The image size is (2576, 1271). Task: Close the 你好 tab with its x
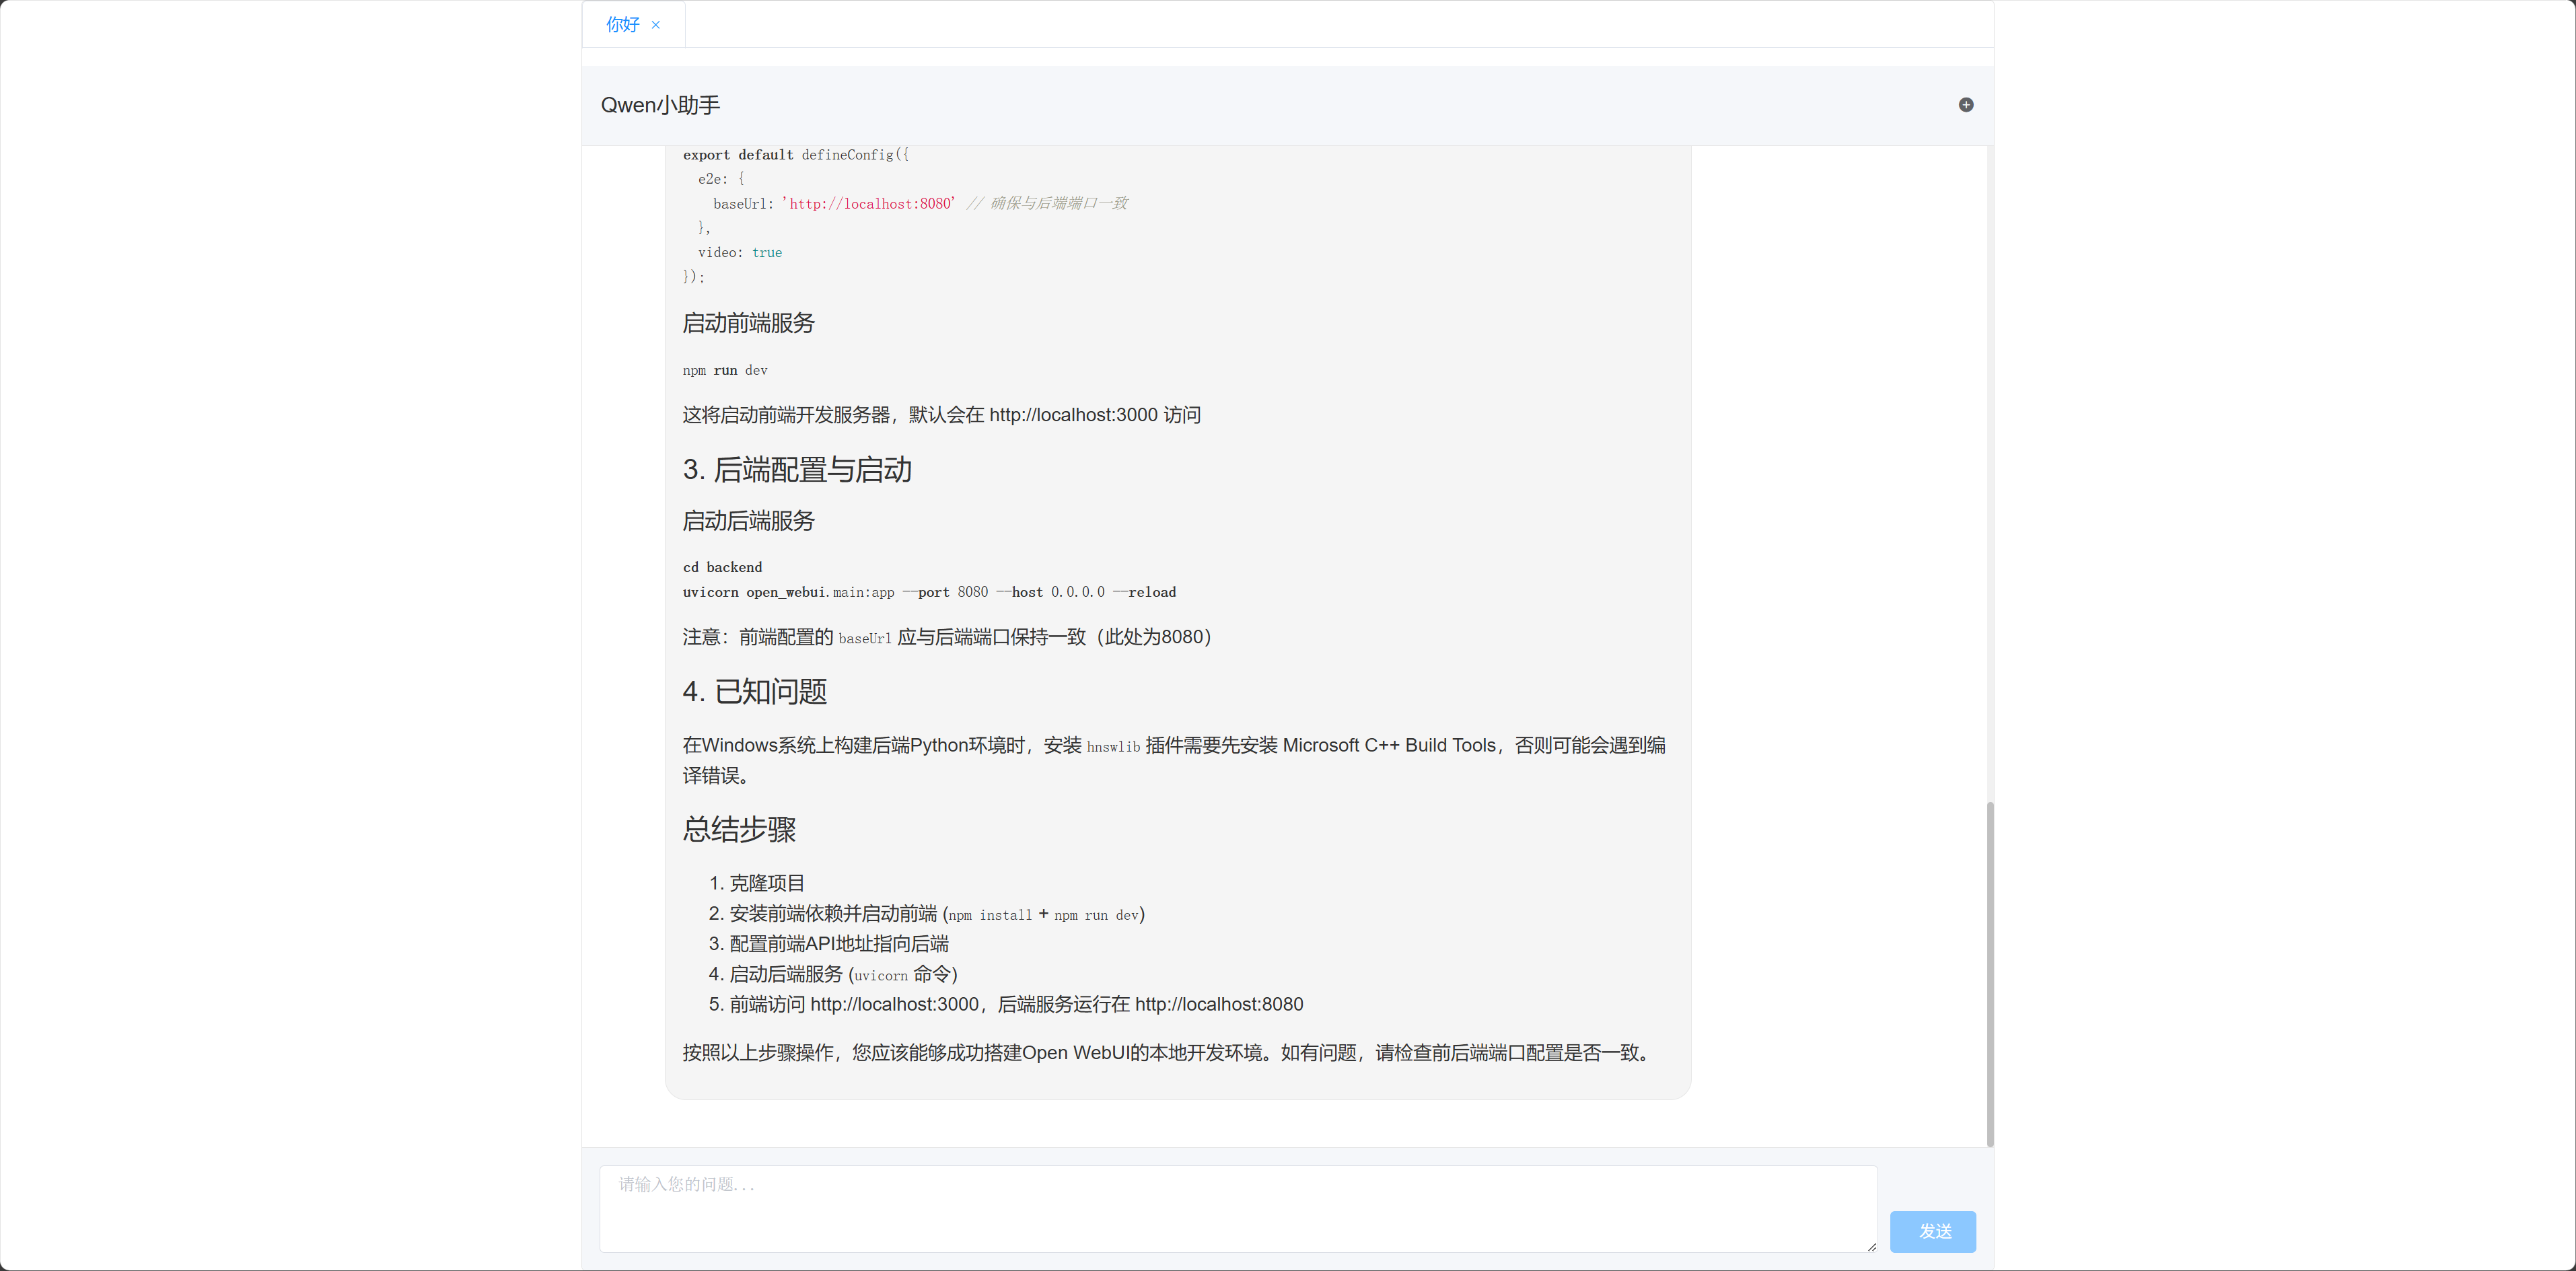[656, 25]
